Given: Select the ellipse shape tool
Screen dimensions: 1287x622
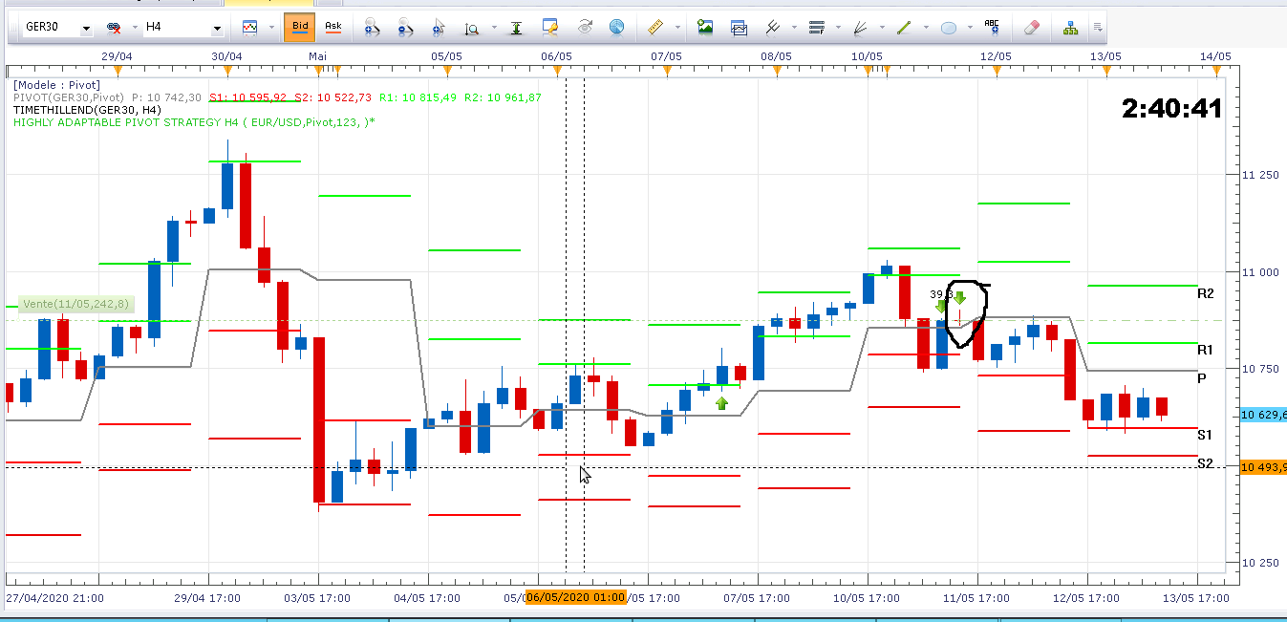Looking at the screenshot, I should tap(948, 28).
